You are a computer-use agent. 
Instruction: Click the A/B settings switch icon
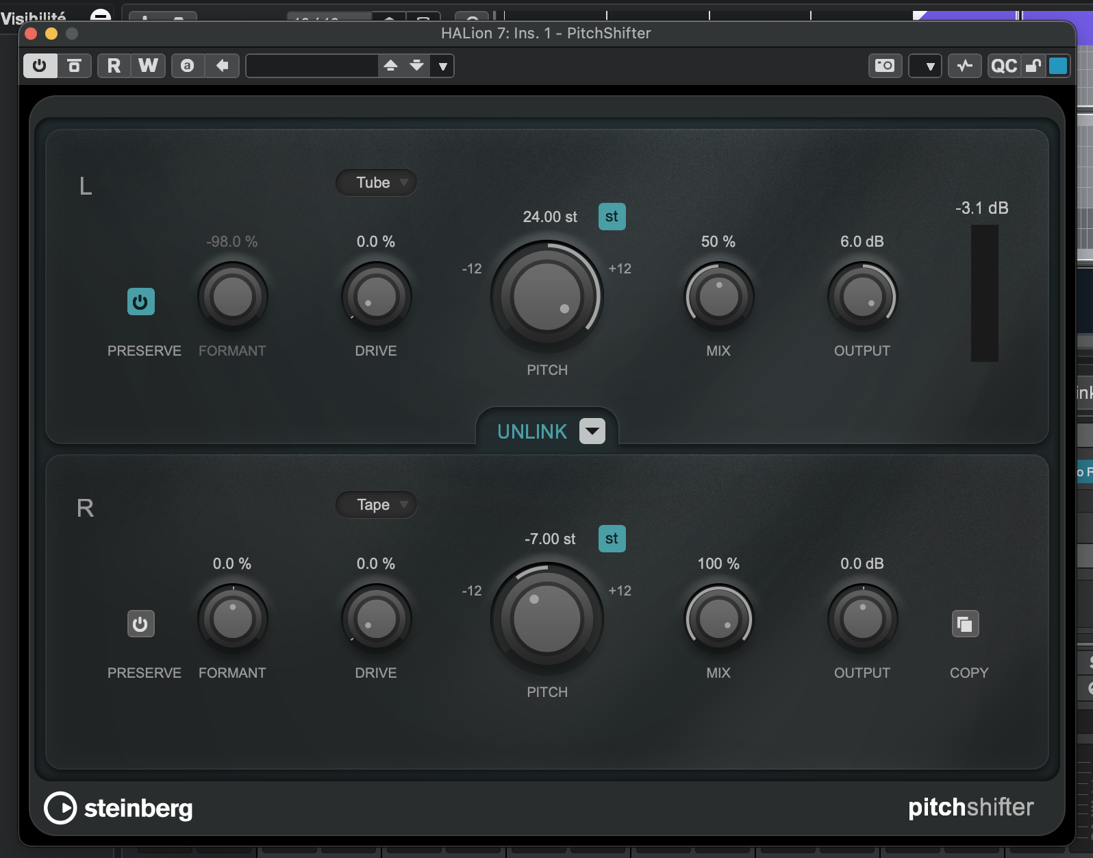click(x=187, y=66)
